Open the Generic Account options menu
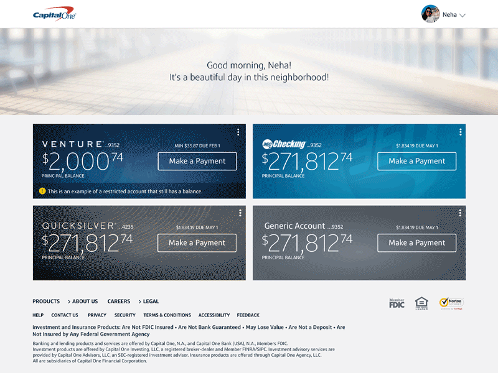The width and height of the screenshot is (498, 373). pos(459,211)
